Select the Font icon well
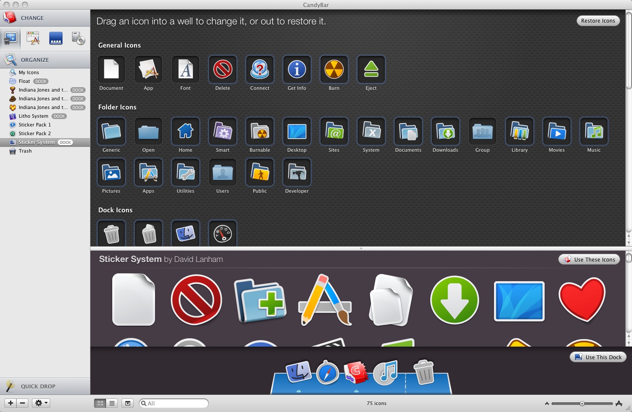The width and height of the screenshot is (632, 412). 186,69
